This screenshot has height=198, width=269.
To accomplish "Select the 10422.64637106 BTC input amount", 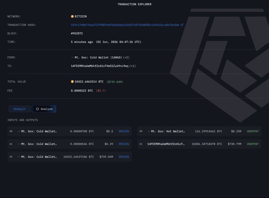I will click(x=79, y=156).
